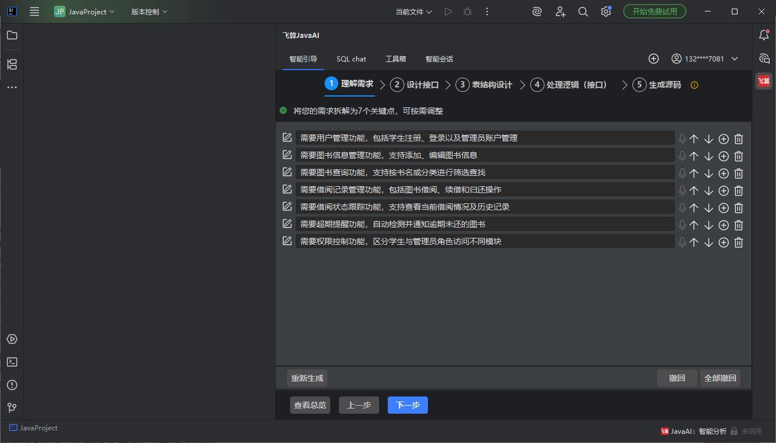The image size is (776, 443).
Task: Edit the 图书查询功能 requirement
Action: click(x=287, y=172)
